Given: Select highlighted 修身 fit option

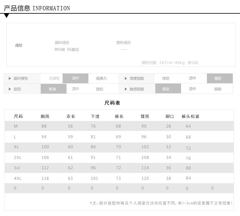Looking at the screenshot, I should [x=53, y=89].
